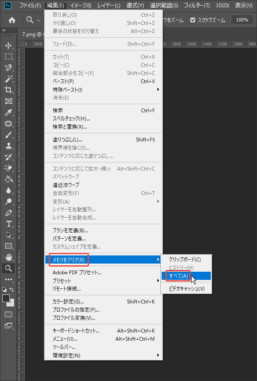Select the Rectangular Marquee tool

click(9, 57)
